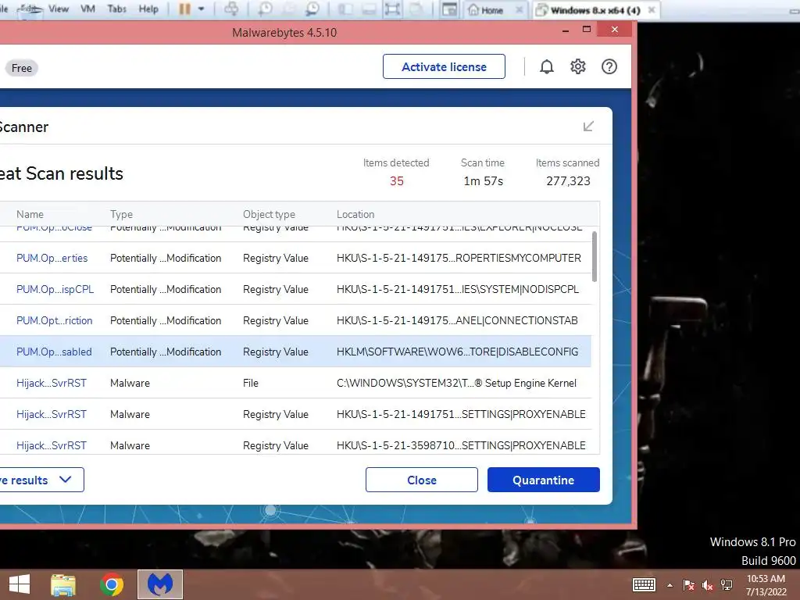The image size is (800, 600).
Task: Click the Malwarebytes taskbar icon
Action: coord(160,584)
